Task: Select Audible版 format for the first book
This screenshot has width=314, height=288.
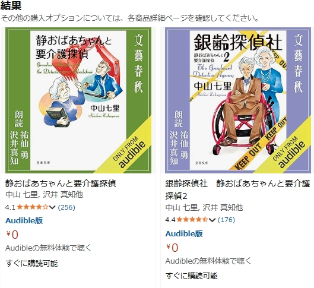Action: click(24, 221)
